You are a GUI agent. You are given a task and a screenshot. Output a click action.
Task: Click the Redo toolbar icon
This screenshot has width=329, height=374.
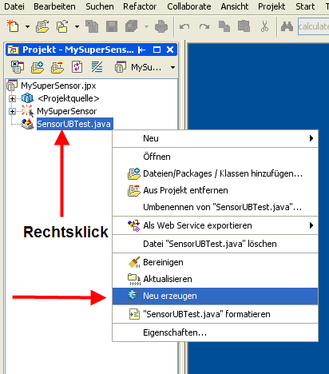(x=204, y=26)
